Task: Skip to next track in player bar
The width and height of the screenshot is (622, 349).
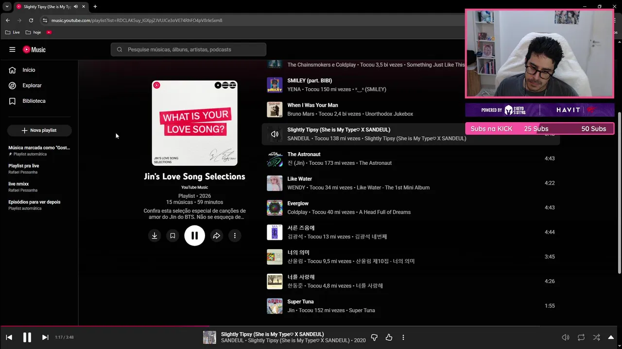Action: (45, 337)
